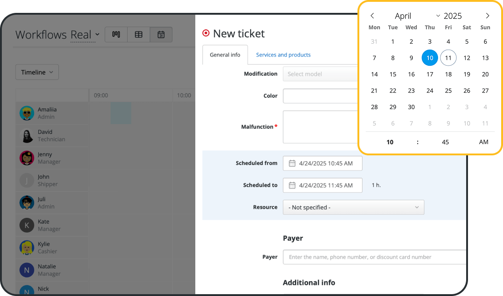Select April 11 in the date picker

[x=448, y=57]
